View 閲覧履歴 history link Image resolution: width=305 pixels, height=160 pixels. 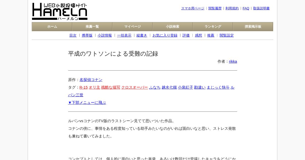[215, 8]
